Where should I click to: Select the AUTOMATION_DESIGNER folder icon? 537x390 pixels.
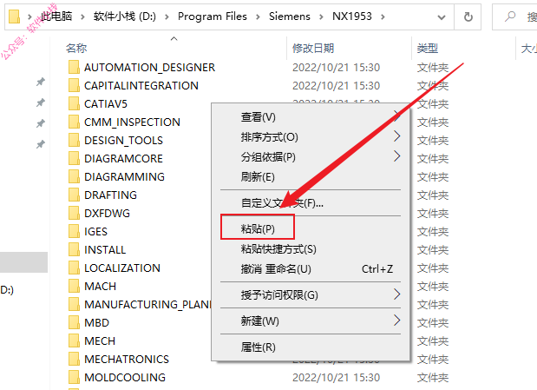[74, 67]
